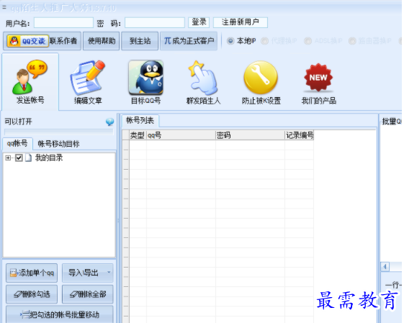The height and width of the screenshot is (323, 404).
Task: Toggle the 我的目录 checkbox
Action: [x=19, y=158]
